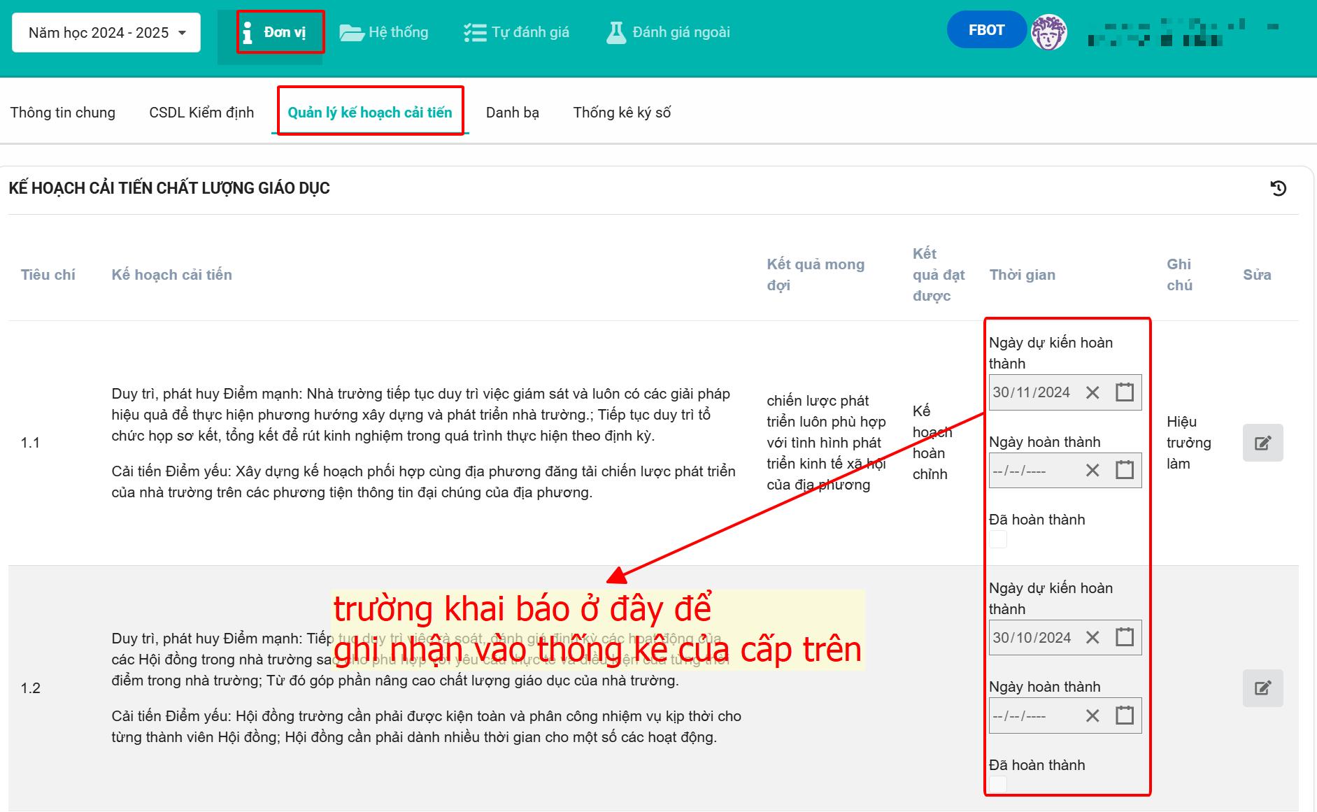Clear the 30/11/2024 expected completion date

(1092, 392)
